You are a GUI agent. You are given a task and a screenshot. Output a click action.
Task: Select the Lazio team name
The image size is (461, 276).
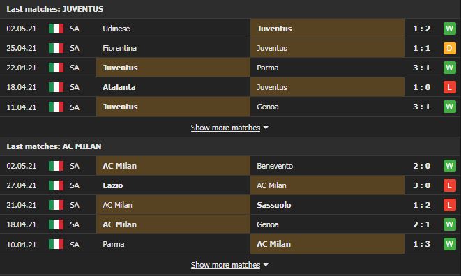113,185
